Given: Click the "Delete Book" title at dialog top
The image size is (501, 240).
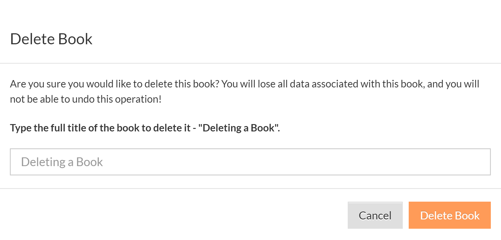Looking at the screenshot, I should (x=51, y=39).
